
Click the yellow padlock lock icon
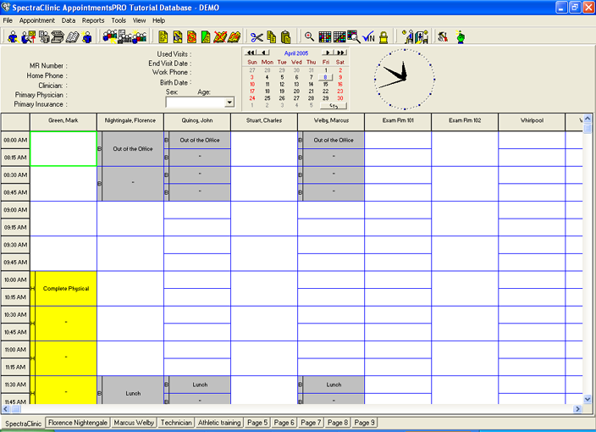384,37
